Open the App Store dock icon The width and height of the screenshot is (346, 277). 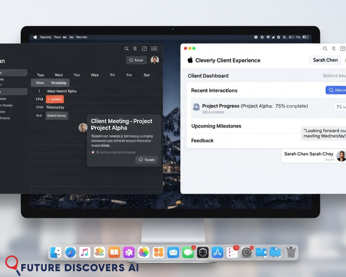click(217, 252)
